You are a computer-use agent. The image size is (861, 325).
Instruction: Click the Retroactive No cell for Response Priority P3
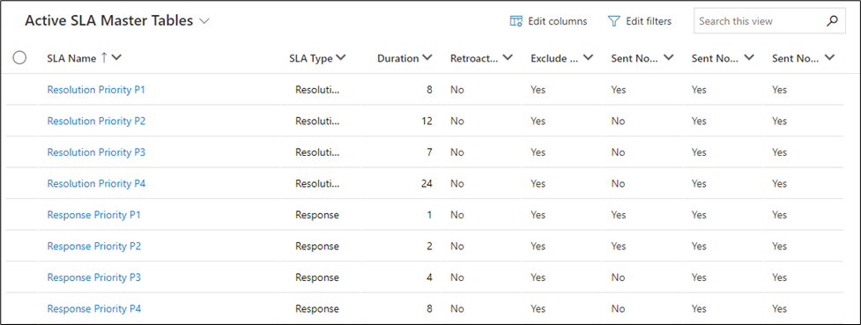456,277
